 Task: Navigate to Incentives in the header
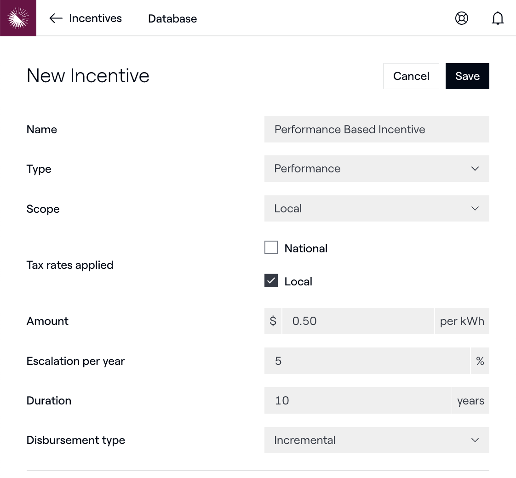point(95,18)
